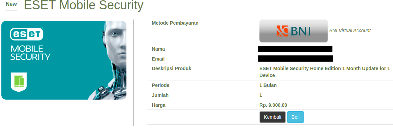Image resolution: width=393 pixels, height=128 pixels.
Task: Click the ESET logo on the banner
Action: [x=27, y=34]
